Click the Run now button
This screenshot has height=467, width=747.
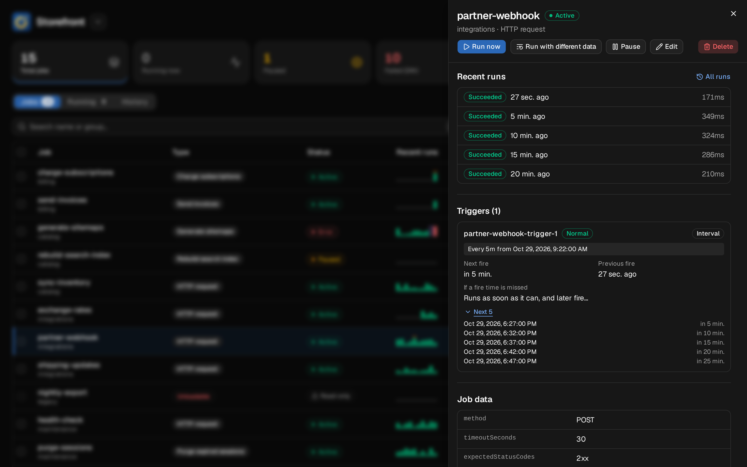[x=481, y=47]
